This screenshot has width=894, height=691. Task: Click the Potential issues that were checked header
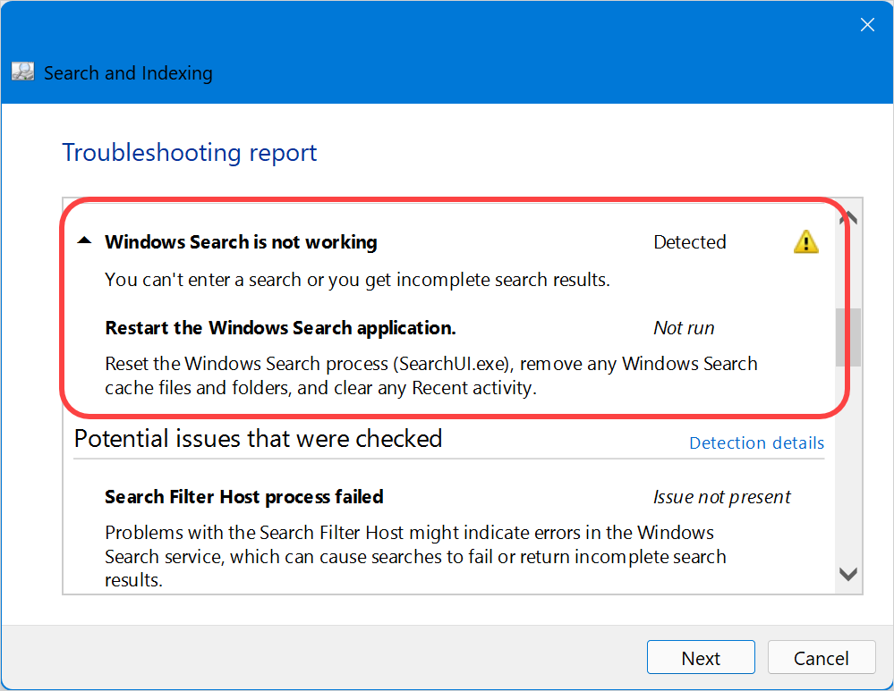click(x=259, y=439)
